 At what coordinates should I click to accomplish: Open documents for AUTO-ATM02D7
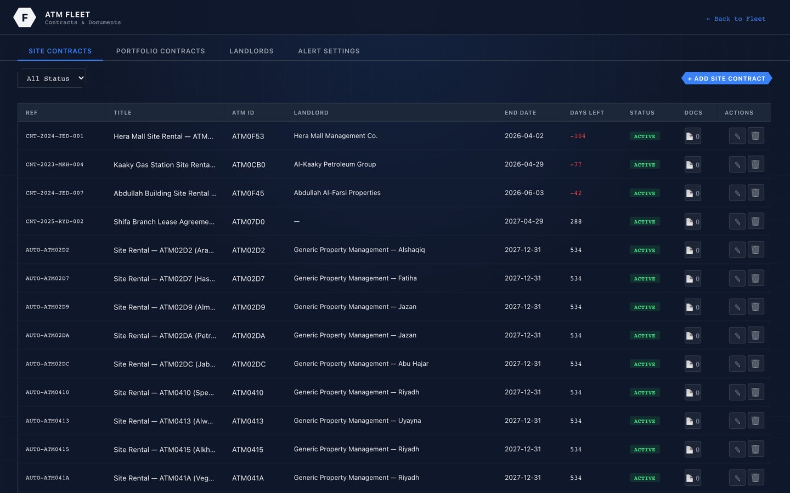click(x=693, y=279)
